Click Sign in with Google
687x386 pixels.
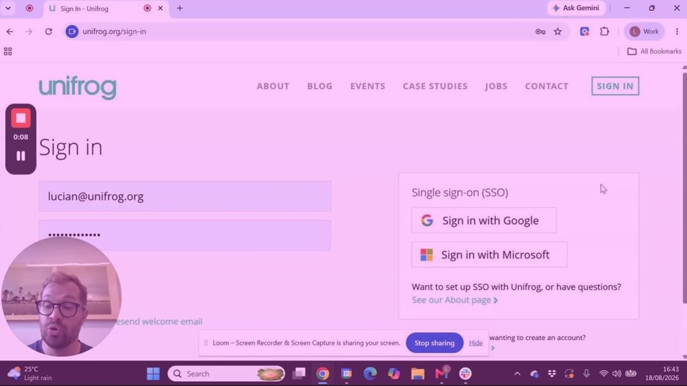[484, 221]
